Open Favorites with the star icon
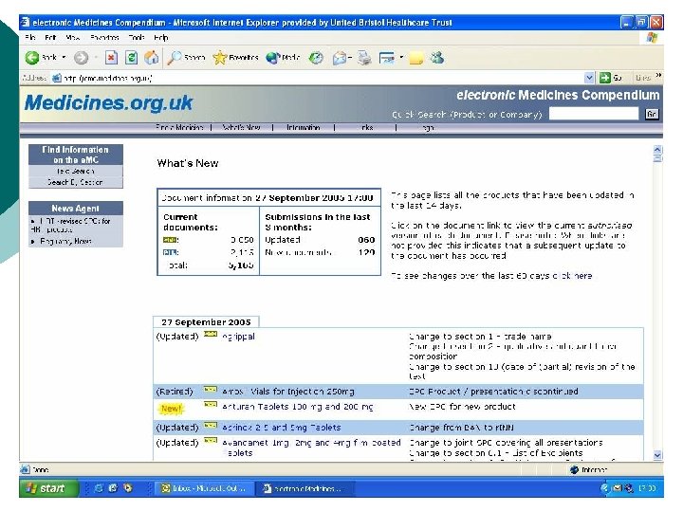The image size is (683, 512). pos(220,58)
